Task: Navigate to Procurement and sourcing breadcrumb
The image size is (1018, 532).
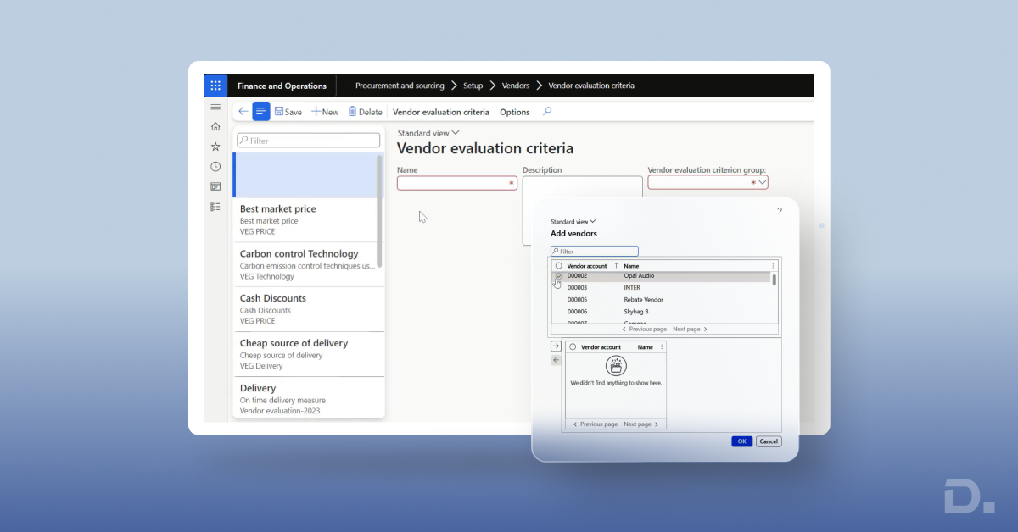Action: [x=400, y=86]
